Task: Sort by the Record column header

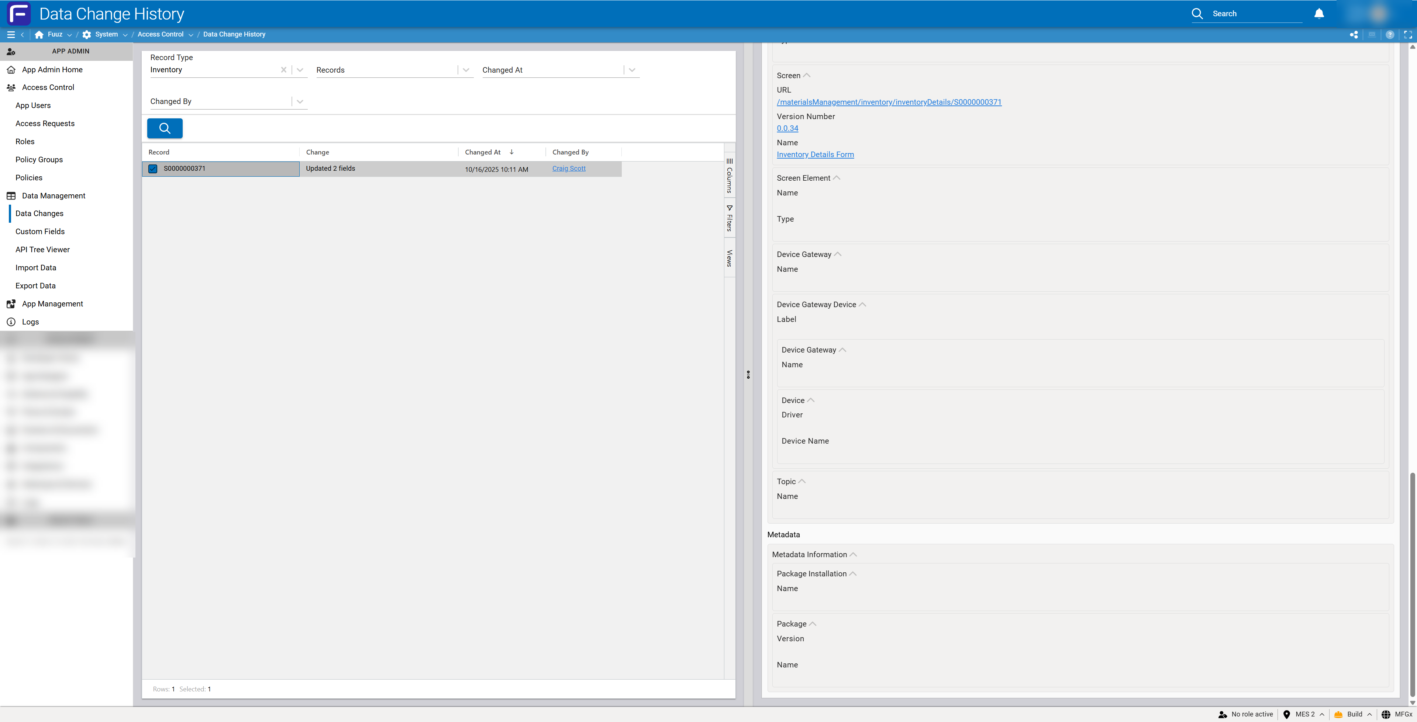Action: pos(159,152)
